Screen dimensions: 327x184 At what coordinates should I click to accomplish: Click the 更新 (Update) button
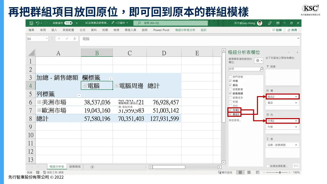coord(296,166)
